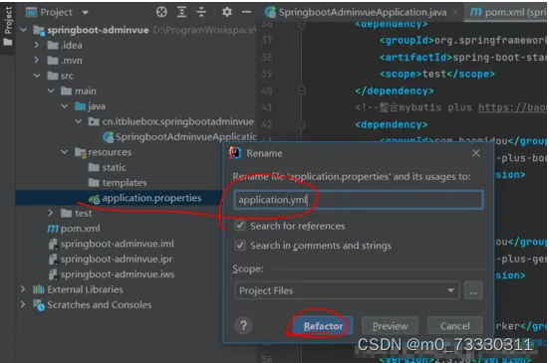Collapse the springboot-adminvue root node
549x363 pixels.
coord(24,30)
